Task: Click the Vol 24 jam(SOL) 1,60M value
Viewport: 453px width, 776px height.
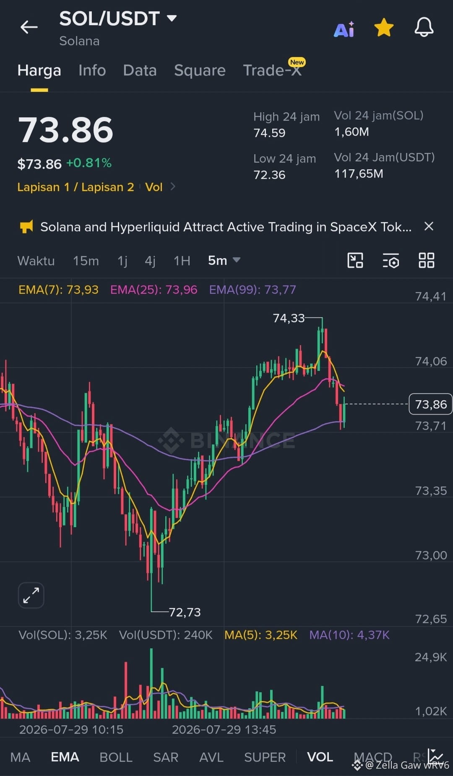Action: (x=351, y=132)
